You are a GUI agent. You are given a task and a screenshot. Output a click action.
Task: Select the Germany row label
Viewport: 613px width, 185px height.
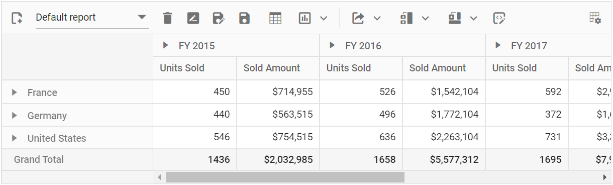pyautogui.click(x=47, y=116)
